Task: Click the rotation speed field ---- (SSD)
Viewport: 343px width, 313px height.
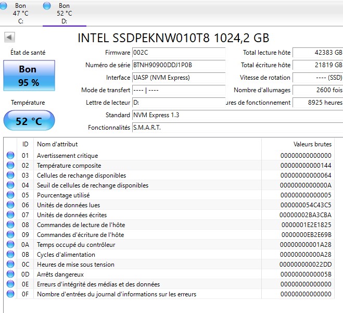Action: click(318, 78)
